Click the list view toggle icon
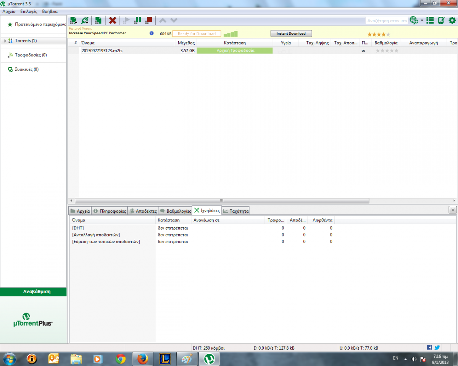 (x=430, y=20)
